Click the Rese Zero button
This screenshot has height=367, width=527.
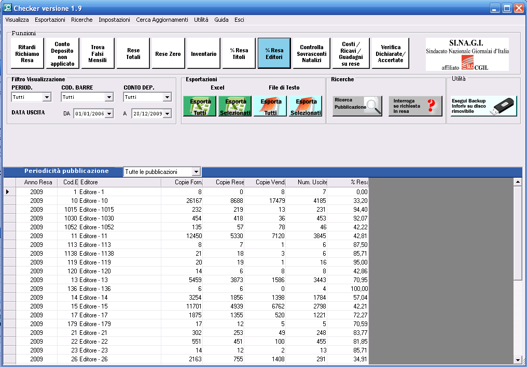(x=168, y=53)
